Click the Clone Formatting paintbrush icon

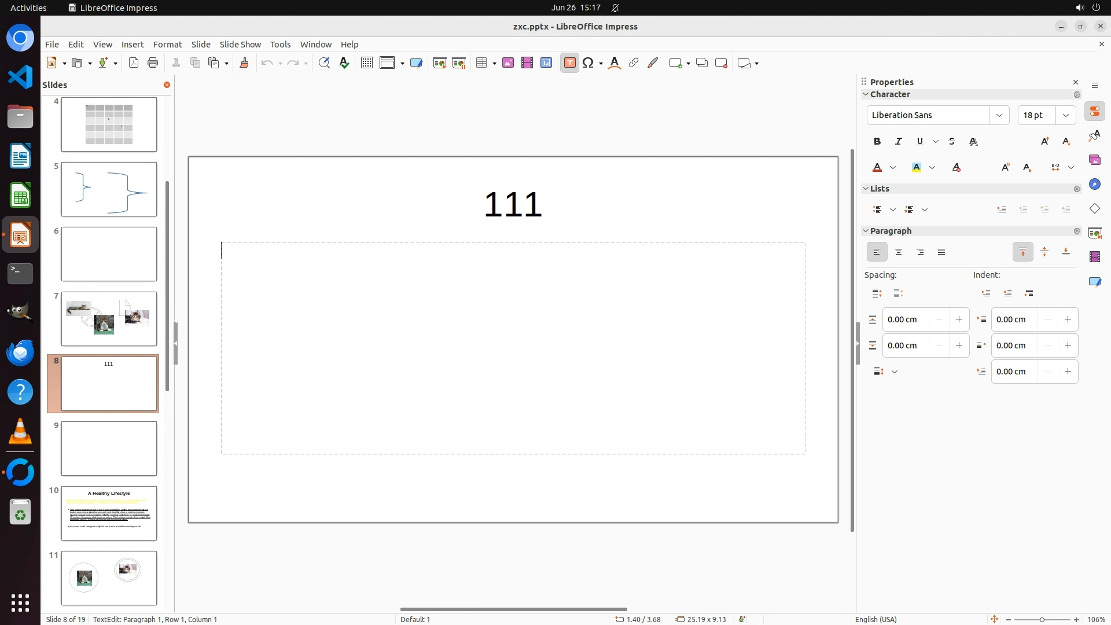tap(244, 63)
